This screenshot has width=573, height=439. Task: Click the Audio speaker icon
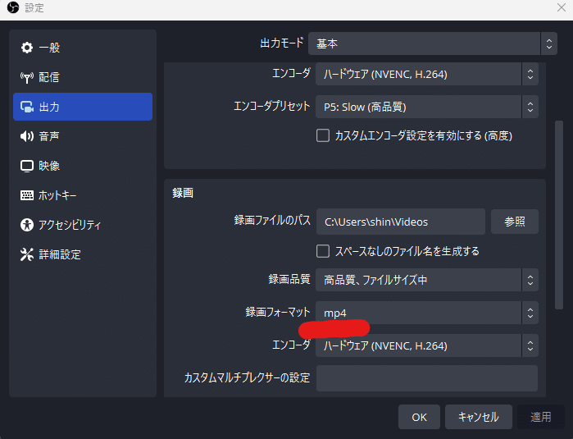coord(27,136)
